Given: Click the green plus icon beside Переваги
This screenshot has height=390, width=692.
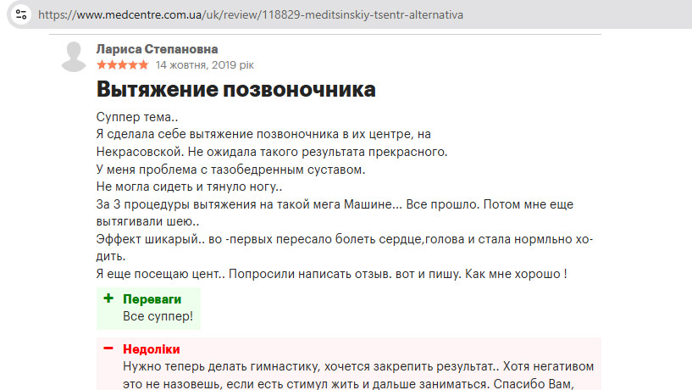Looking at the screenshot, I should coord(108,299).
